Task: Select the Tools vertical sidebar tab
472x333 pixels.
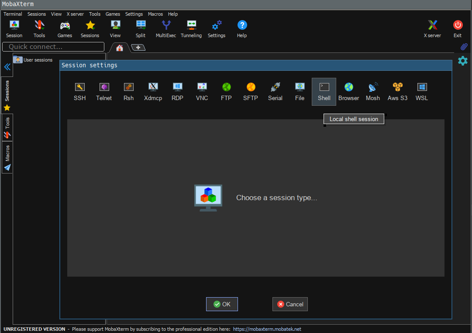Action: coord(7,128)
